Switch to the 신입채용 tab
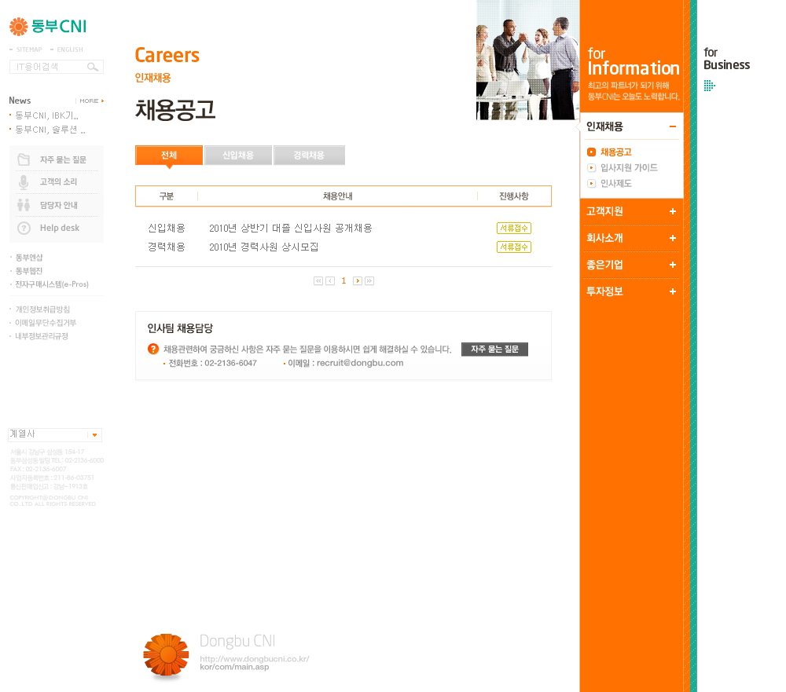 point(238,156)
